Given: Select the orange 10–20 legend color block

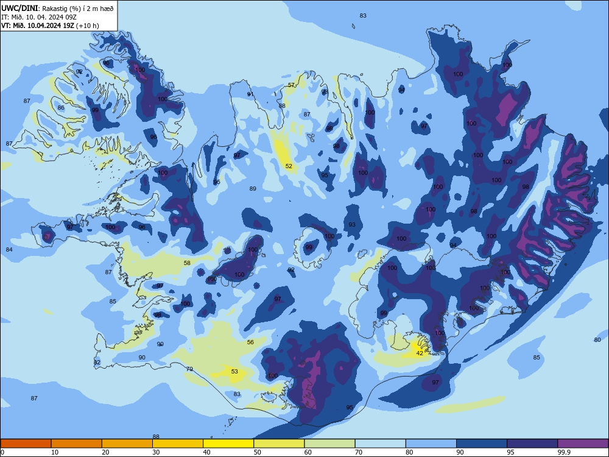Looking at the screenshot, I should [x=77, y=444].
